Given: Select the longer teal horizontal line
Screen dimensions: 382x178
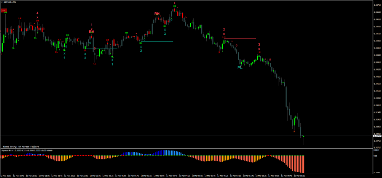Looking at the screenshot, I should click(157, 41).
